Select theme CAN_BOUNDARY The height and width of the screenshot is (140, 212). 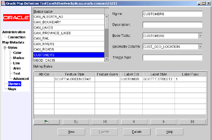69,22
